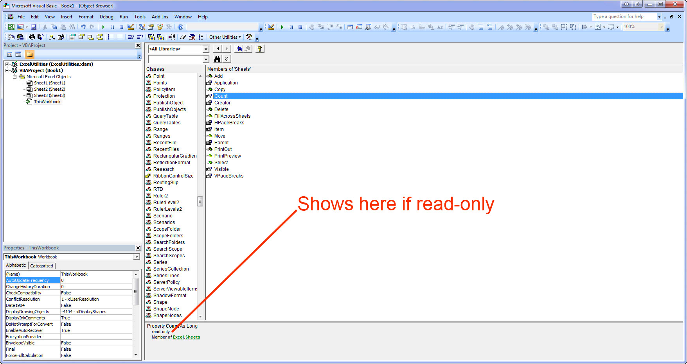Select ThisWorkbook in project tree
The height and width of the screenshot is (364, 687).
[47, 102]
